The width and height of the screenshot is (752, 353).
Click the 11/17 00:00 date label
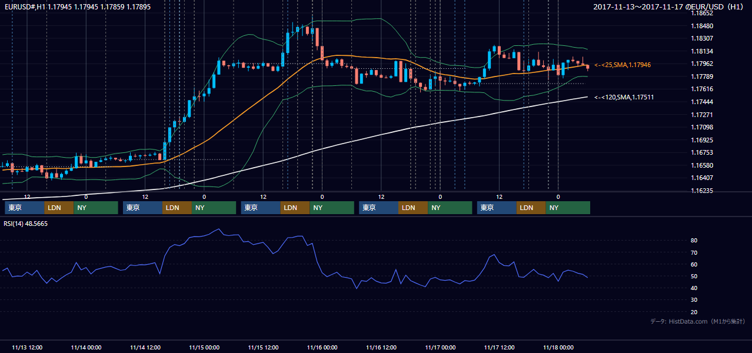[x=440, y=347]
